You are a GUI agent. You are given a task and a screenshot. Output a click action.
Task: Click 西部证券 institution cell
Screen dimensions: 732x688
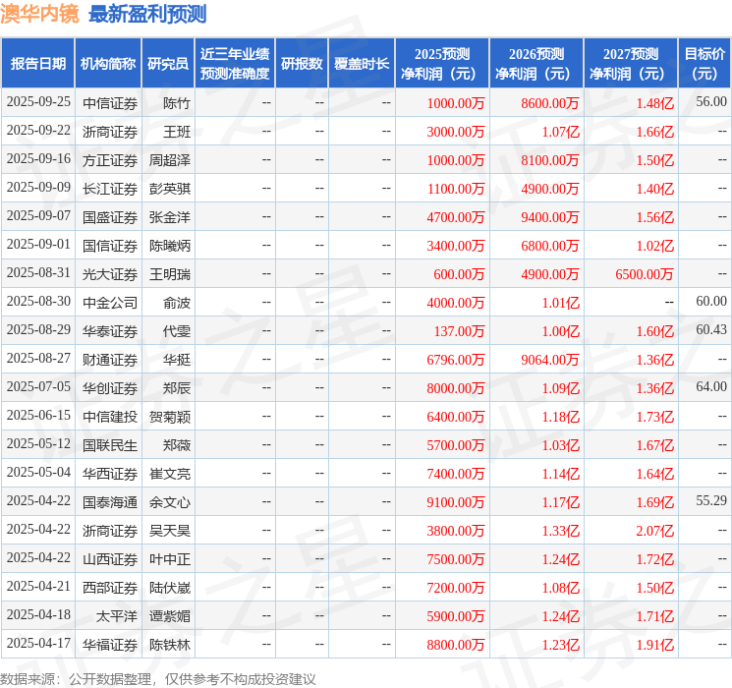click(x=110, y=588)
